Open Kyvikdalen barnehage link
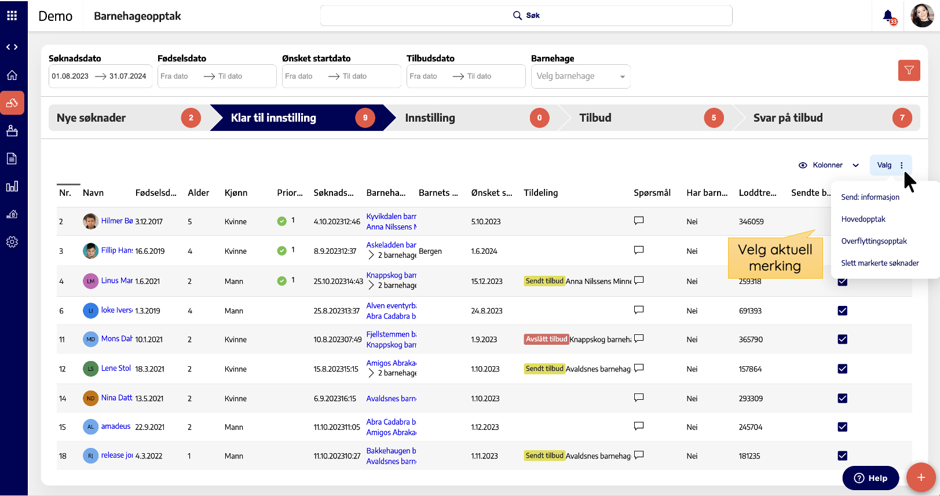The image size is (940, 496). click(x=392, y=216)
